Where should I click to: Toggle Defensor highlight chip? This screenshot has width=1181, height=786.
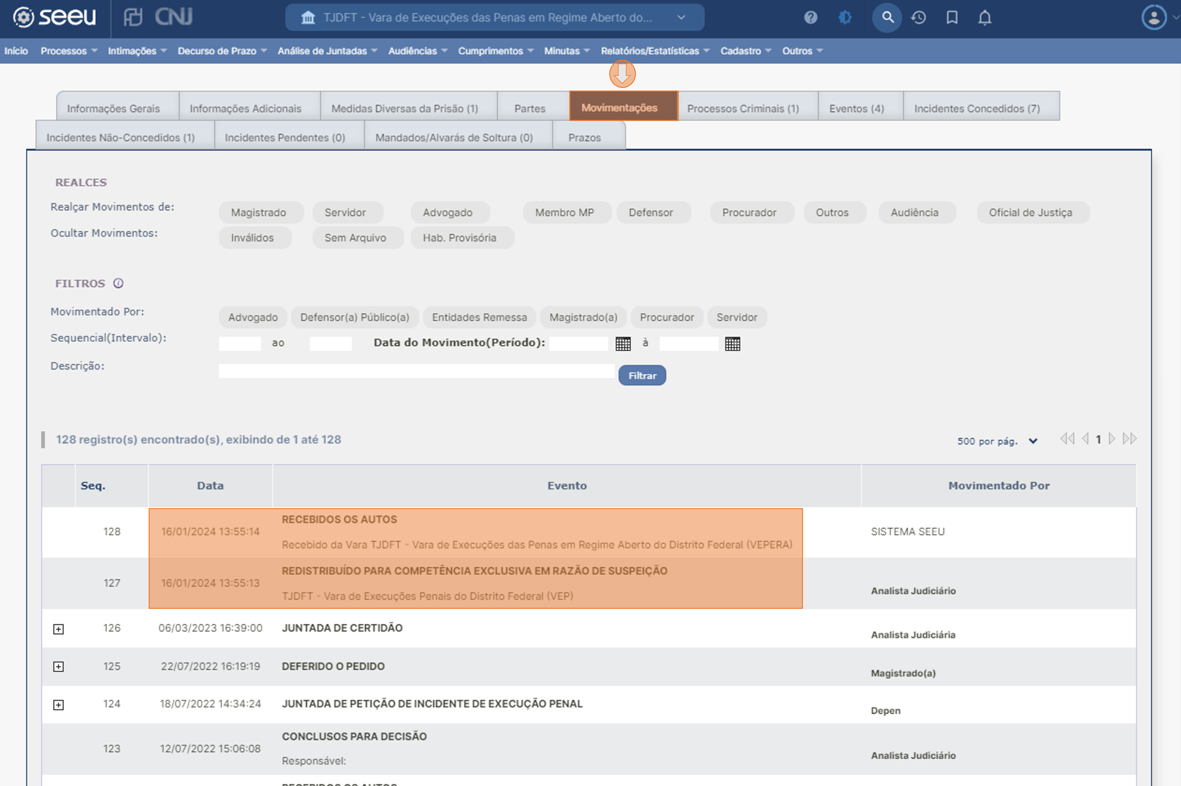click(654, 212)
